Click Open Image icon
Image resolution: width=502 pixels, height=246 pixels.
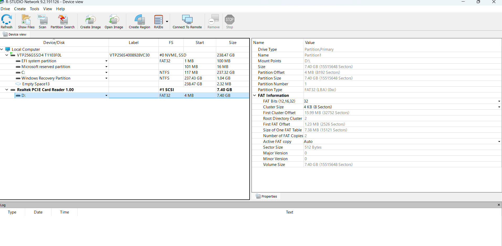click(x=114, y=19)
